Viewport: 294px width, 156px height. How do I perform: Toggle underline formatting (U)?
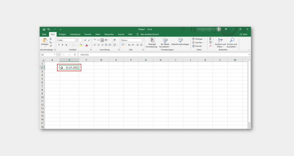click(x=66, y=45)
